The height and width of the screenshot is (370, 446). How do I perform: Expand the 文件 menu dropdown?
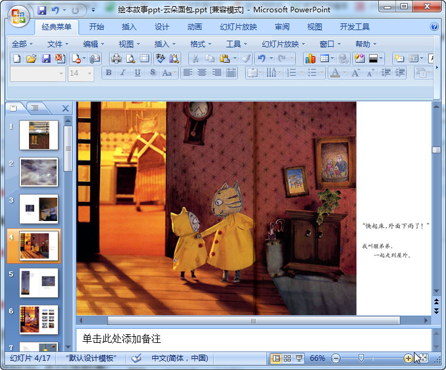coord(58,44)
